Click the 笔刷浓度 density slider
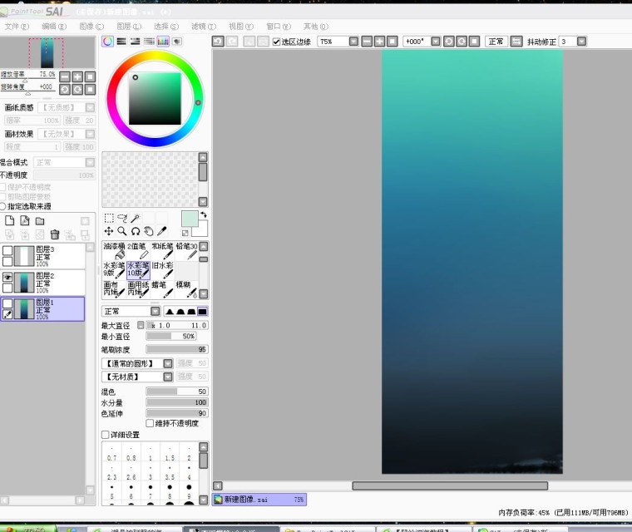This screenshot has width=632, height=532. click(176, 349)
